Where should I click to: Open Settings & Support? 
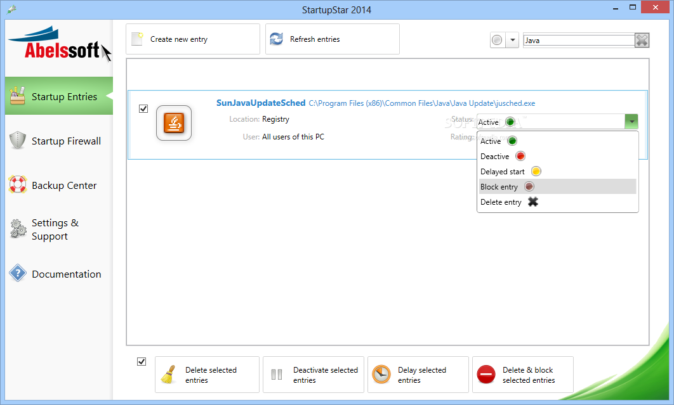(59, 229)
